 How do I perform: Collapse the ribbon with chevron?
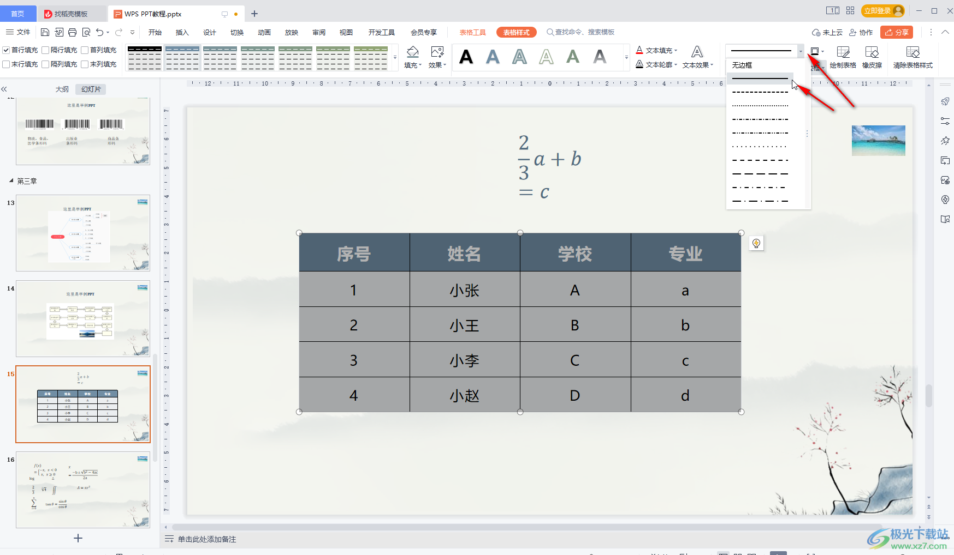945,32
